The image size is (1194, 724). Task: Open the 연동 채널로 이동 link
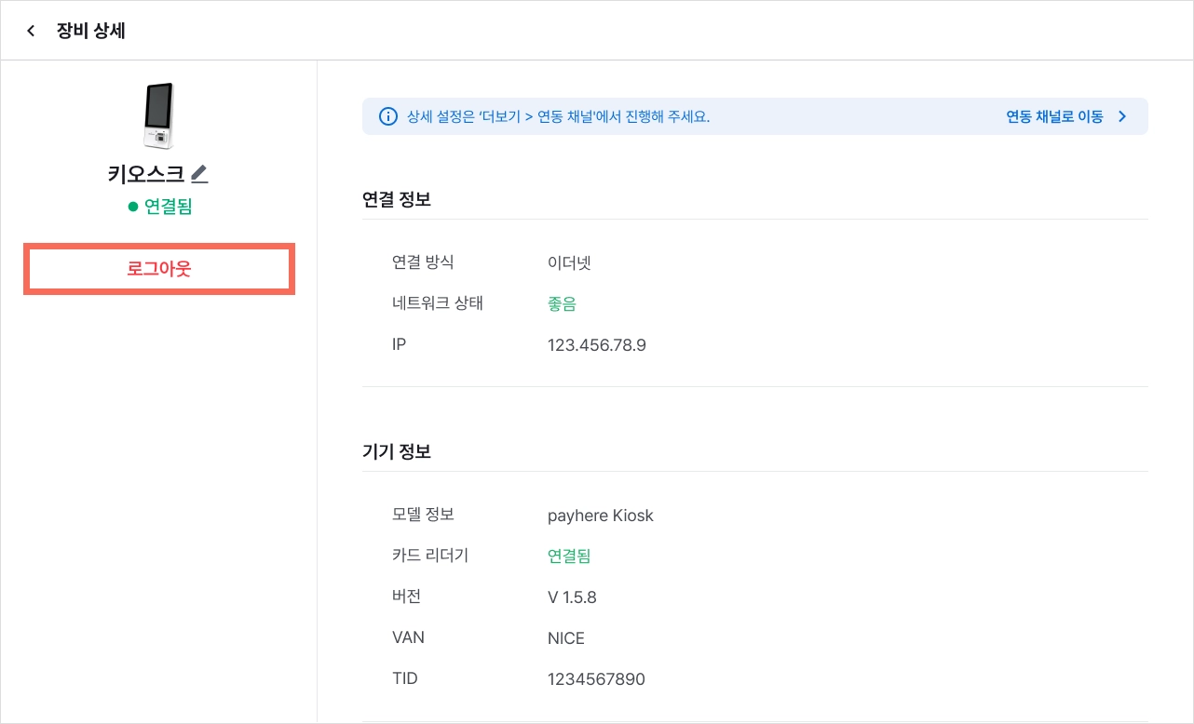(1054, 116)
